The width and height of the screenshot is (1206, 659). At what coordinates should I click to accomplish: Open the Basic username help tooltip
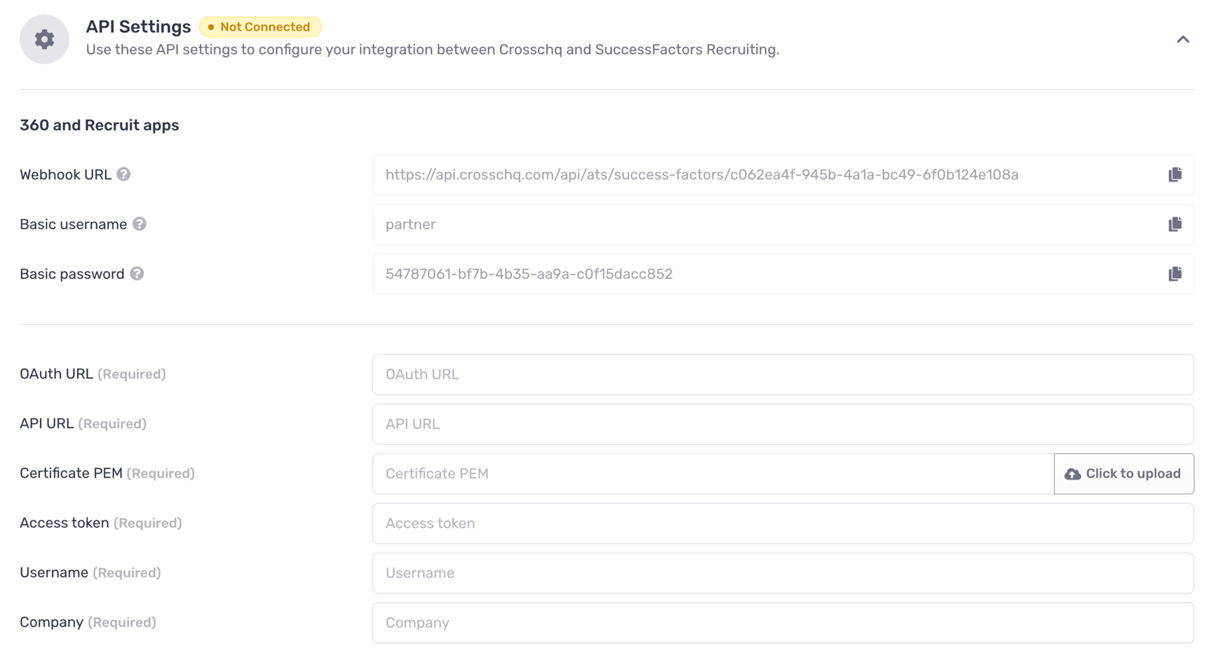(139, 224)
